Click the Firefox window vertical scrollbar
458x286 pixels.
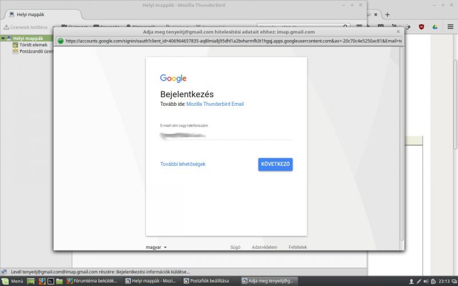pos(455,105)
